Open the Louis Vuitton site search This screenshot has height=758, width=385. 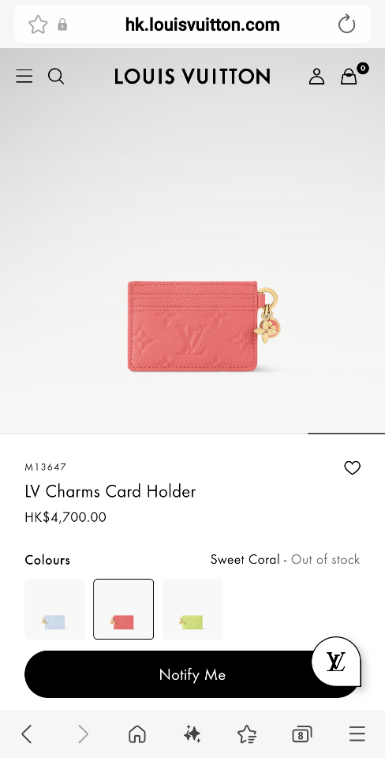coord(56,77)
